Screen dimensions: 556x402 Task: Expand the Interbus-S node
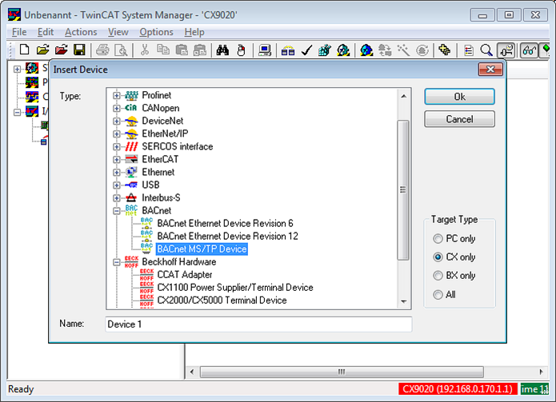116,198
